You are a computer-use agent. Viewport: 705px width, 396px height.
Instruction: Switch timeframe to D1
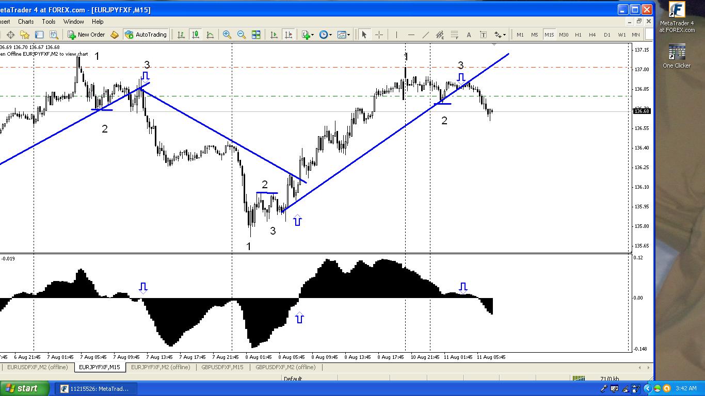[607, 35]
